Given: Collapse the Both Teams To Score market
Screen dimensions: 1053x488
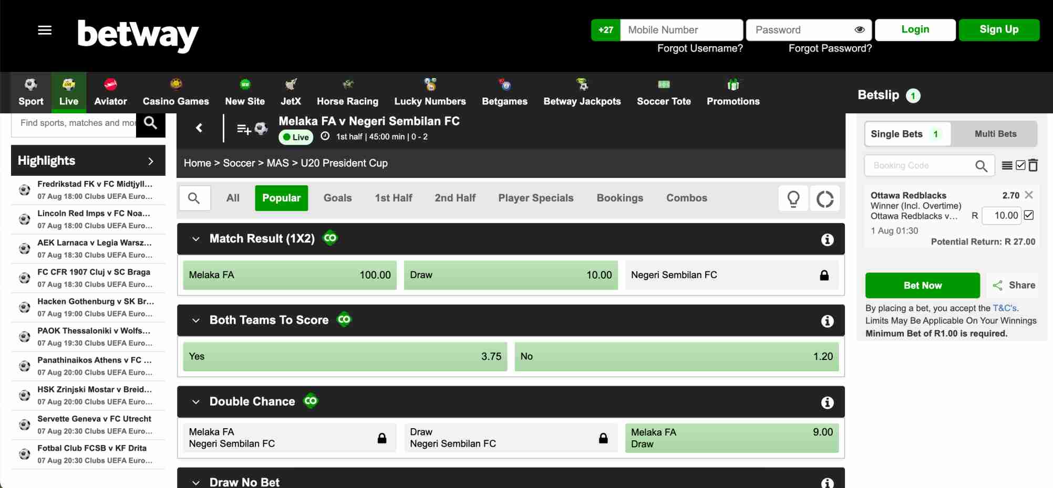Looking at the screenshot, I should pos(196,321).
